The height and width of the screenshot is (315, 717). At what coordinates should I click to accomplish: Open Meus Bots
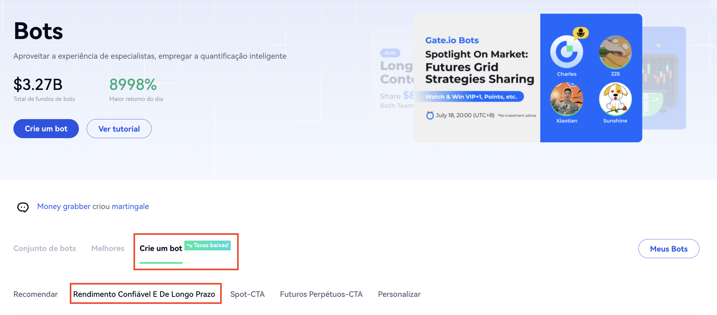tap(668, 249)
